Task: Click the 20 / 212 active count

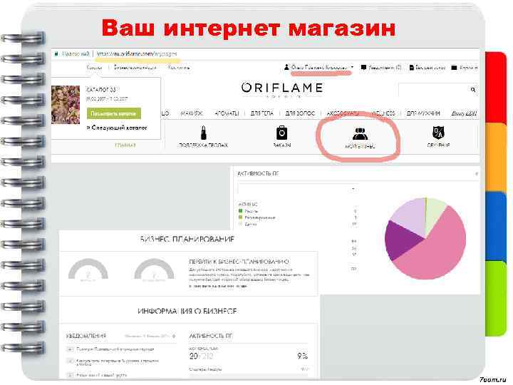Action: [201, 356]
